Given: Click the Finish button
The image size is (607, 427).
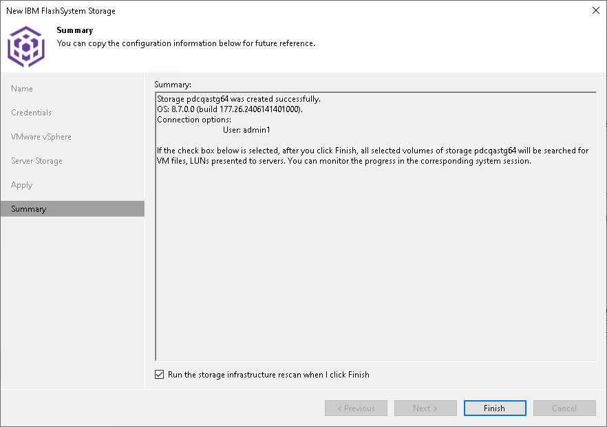Looking at the screenshot, I should pyautogui.click(x=495, y=408).
